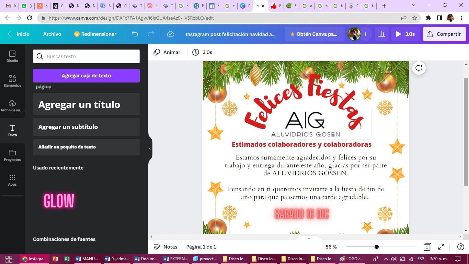Open the Elementos sidebar section
The width and height of the screenshot is (469, 264).
pos(12,81)
